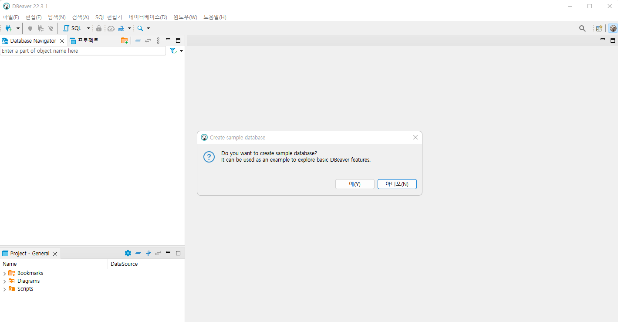The width and height of the screenshot is (618, 322).
Task: Toggle link with editor in Project panel
Action: pos(158,253)
